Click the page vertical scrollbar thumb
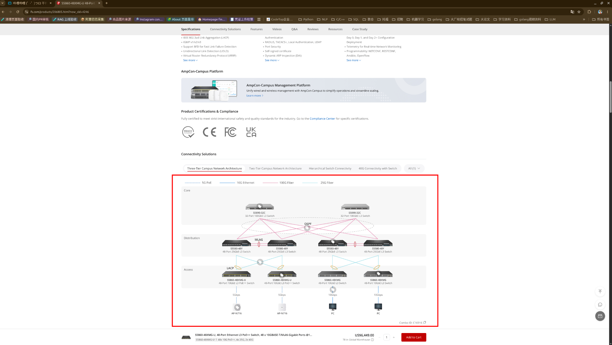Image resolution: width=612 pixels, height=345 pixels. tap(610, 97)
